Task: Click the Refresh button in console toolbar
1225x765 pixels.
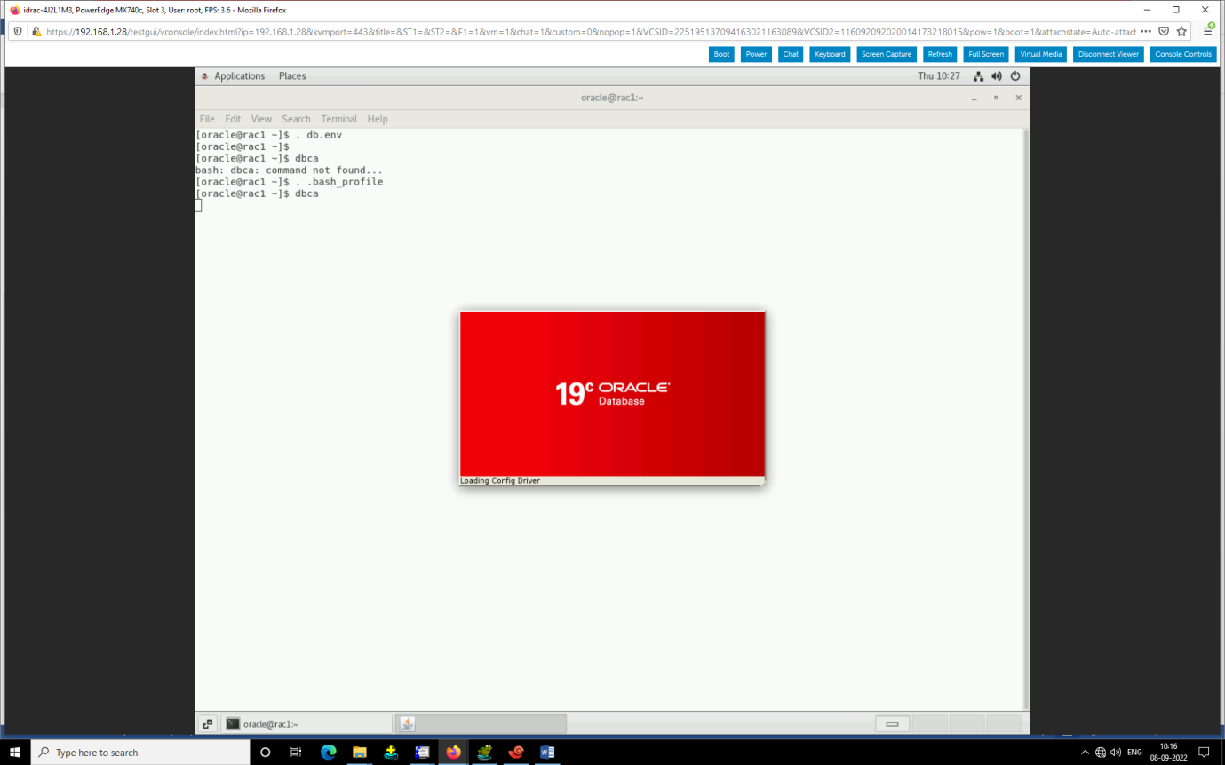Action: [940, 54]
